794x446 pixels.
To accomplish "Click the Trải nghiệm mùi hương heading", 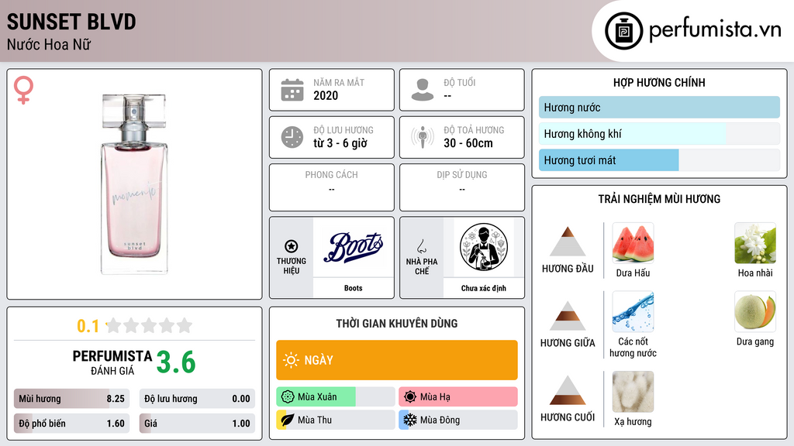I will (x=659, y=199).
